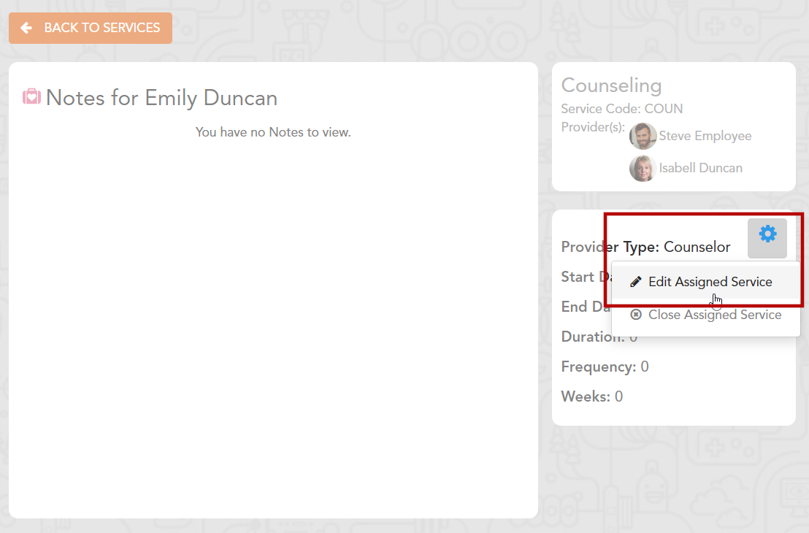Click the pink medical bag Notes icon

(x=31, y=97)
